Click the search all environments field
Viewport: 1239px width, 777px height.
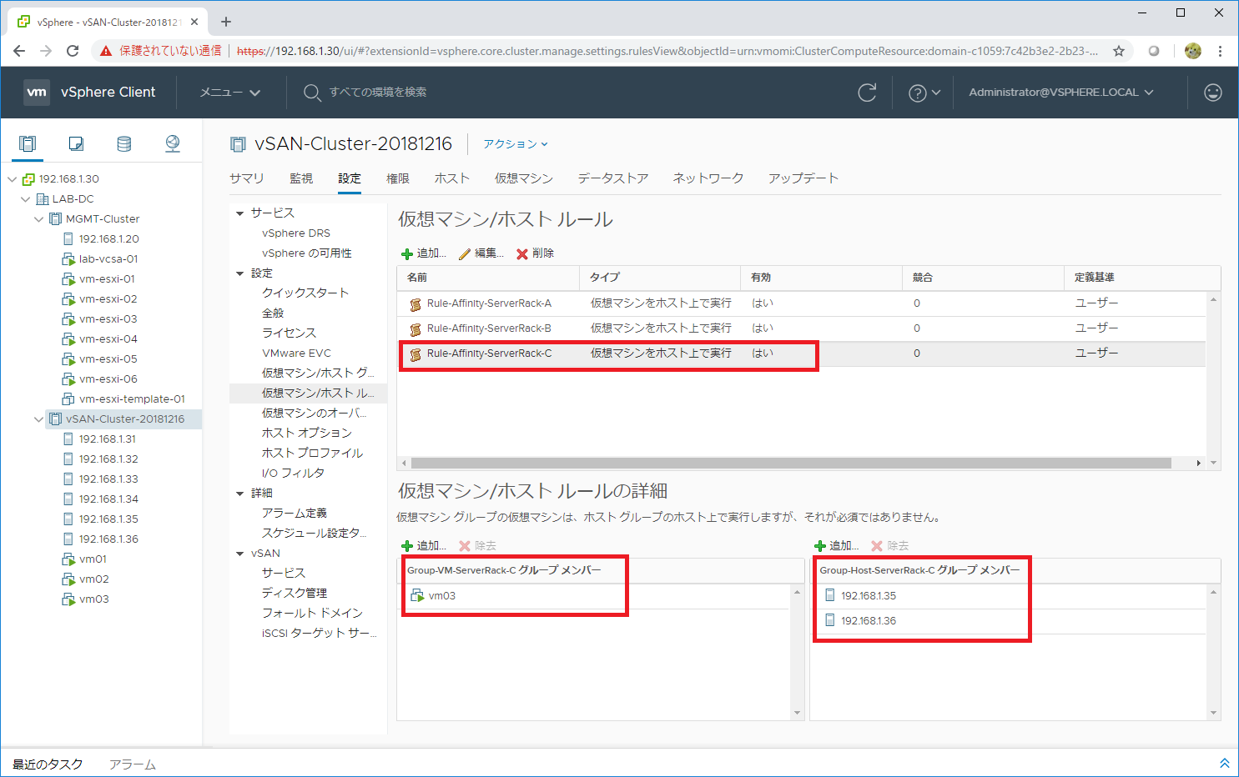(378, 93)
